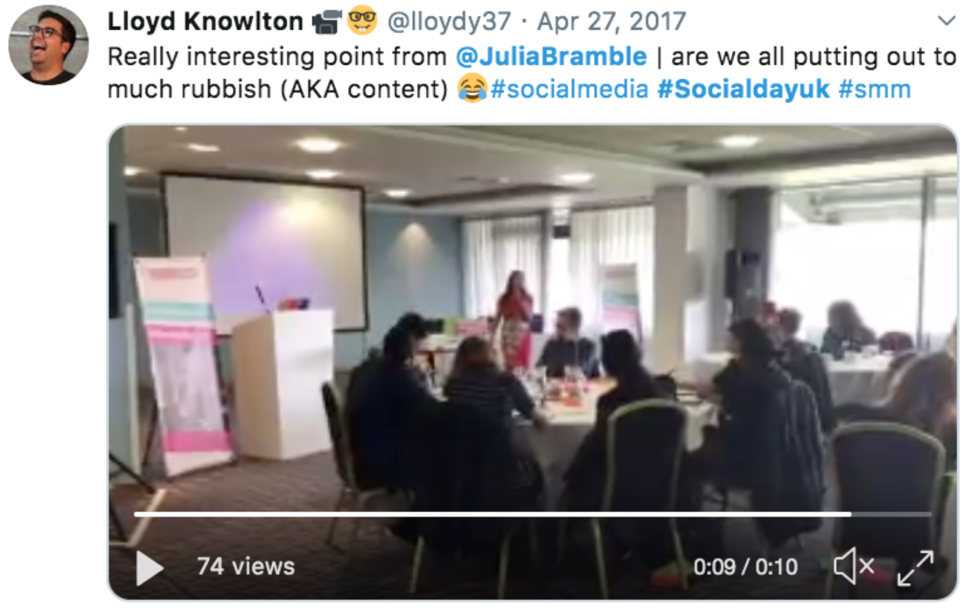Open the tweet options chevron menu
Image resolution: width=980 pixels, height=616 pixels.
tap(947, 21)
